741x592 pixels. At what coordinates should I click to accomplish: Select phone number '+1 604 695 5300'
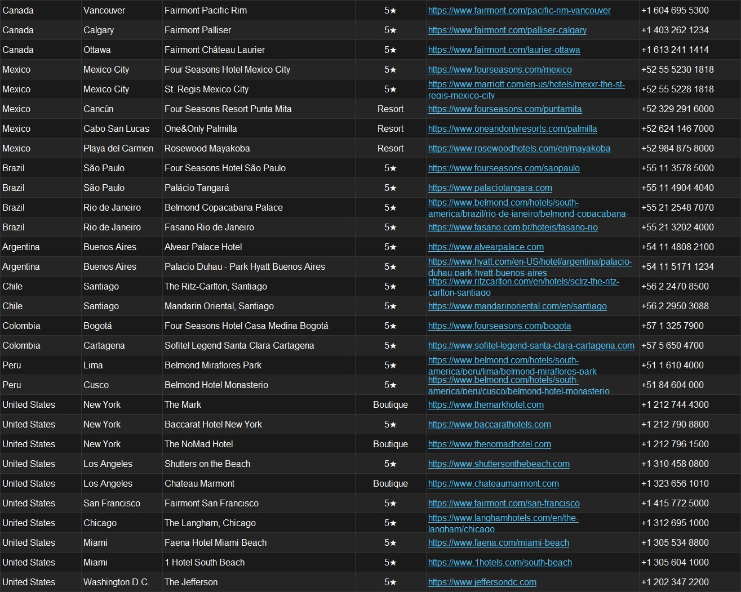click(675, 10)
